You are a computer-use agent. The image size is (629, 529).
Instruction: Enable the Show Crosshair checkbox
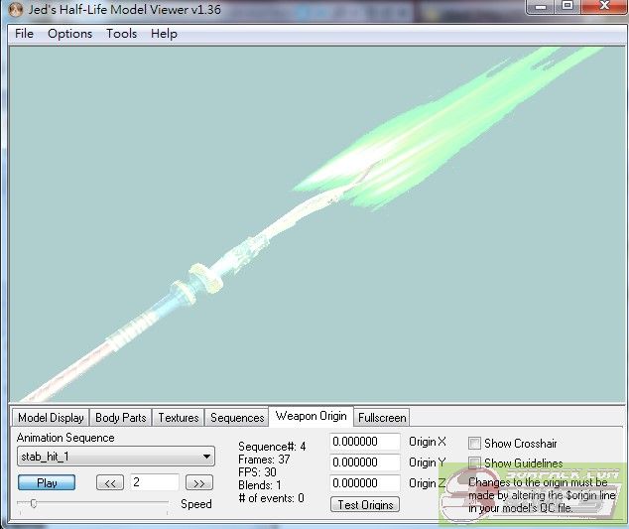475,443
